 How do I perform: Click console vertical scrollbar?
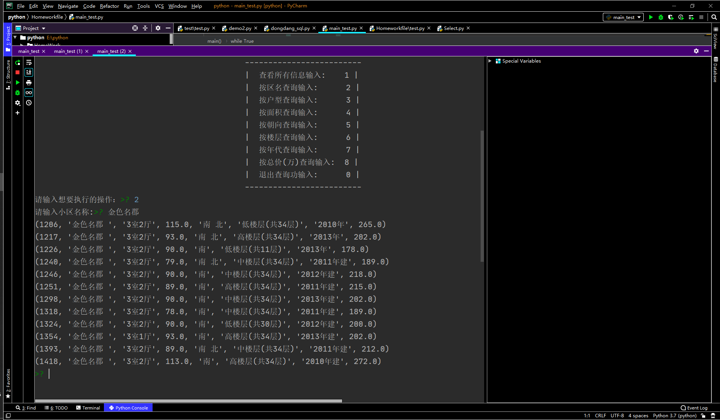482,196
